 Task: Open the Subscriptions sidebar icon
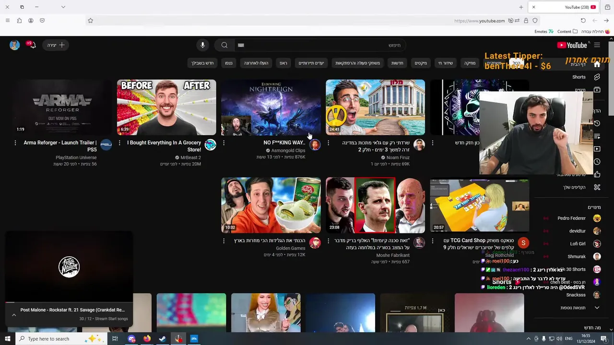(x=597, y=90)
